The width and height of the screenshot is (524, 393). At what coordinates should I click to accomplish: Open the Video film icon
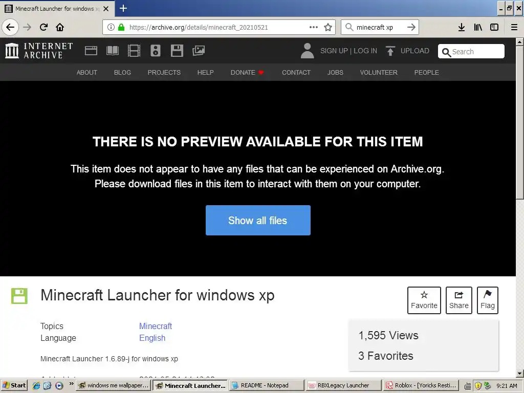coord(134,51)
